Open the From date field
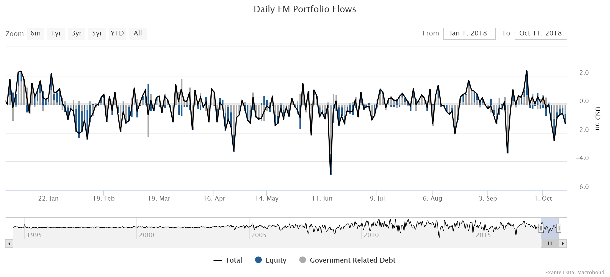 (x=469, y=33)
